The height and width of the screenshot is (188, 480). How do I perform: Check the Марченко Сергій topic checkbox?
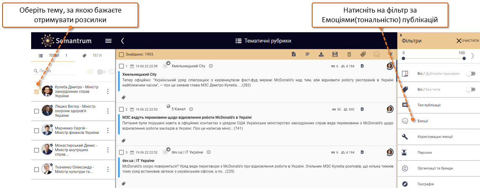pyautogui.click(x=37, y=130)
